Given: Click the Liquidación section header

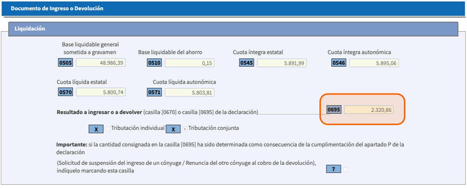Looking at the screenshot, I should click(x=233, y=29).
